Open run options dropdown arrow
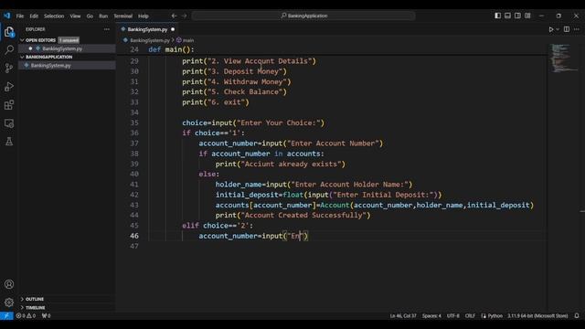 tap(558, 29)
